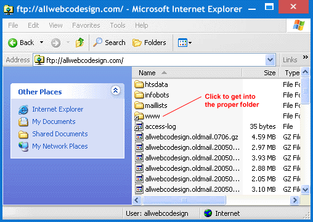Viewport: 313px width, 222px height.
Task: Select the maillists folder icon
Action: (x=139, y=105)
